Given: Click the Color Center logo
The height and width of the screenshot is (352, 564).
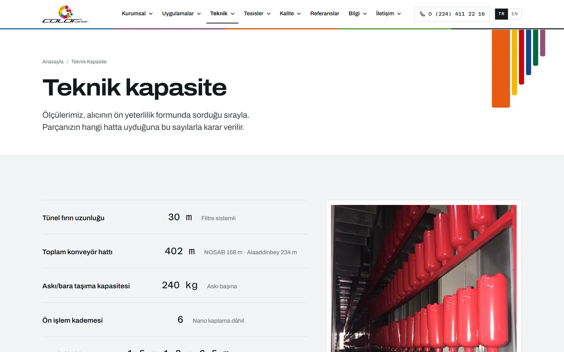Looking at the screenshot, I should pyautogui.click(x=65, y=14).
